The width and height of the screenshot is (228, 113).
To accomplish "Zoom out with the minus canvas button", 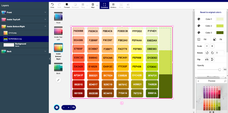I will click(x=64, y=107).
